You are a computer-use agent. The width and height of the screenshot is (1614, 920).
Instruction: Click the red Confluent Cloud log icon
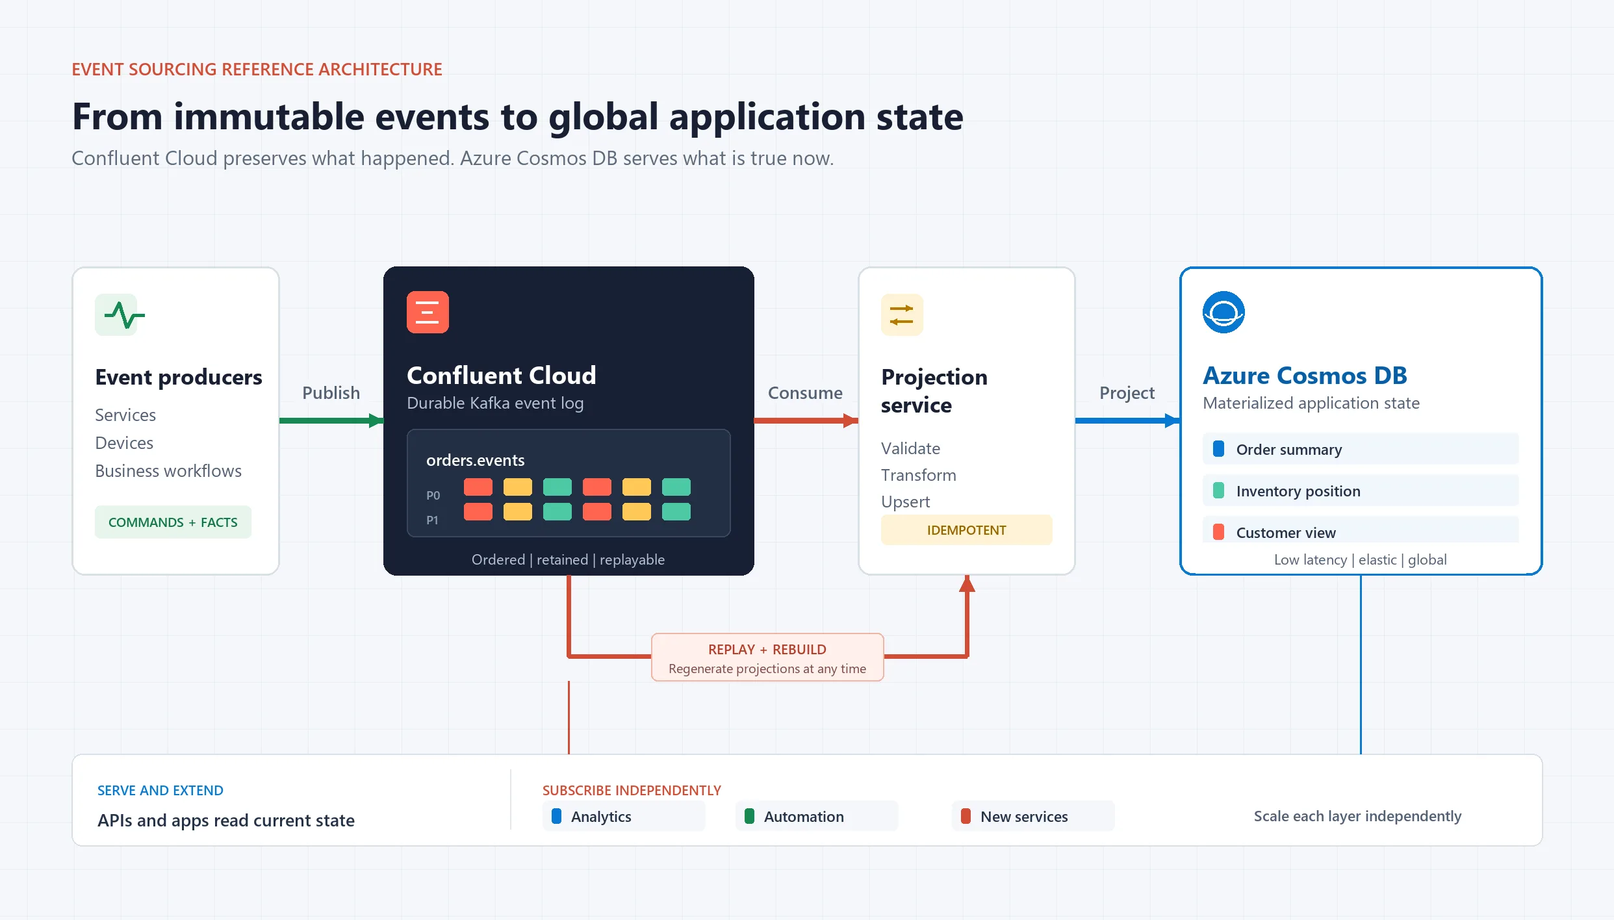pyautogui.click(x=428, y=313)
